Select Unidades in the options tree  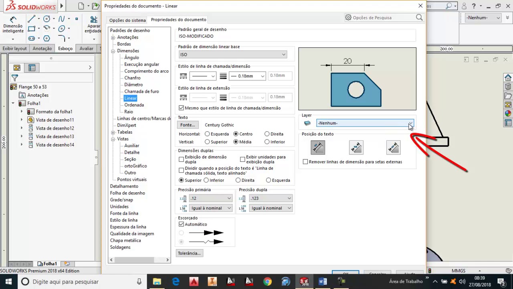pos(119,207)
